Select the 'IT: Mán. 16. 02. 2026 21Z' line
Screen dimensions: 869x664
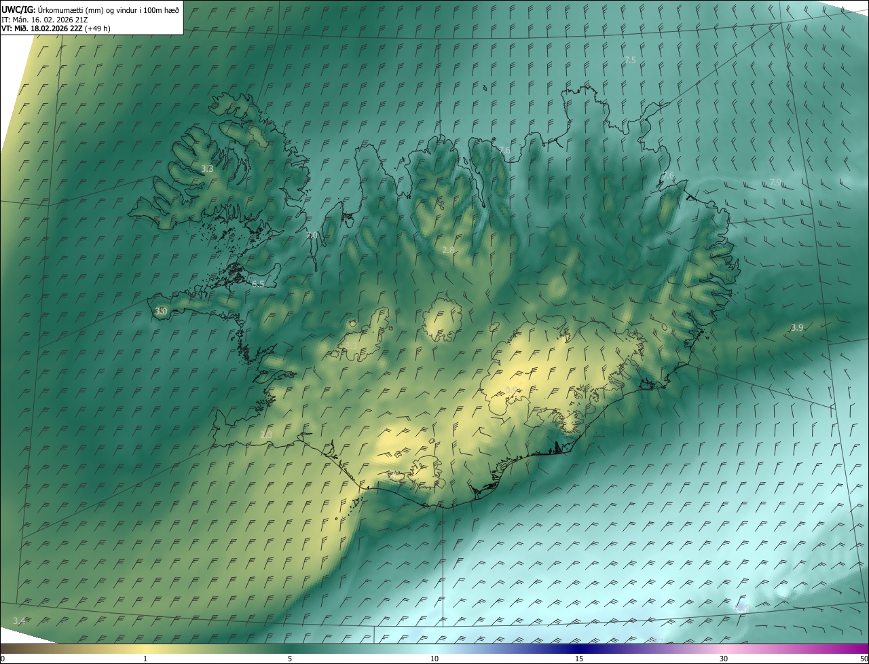click(x=44, y=19)
